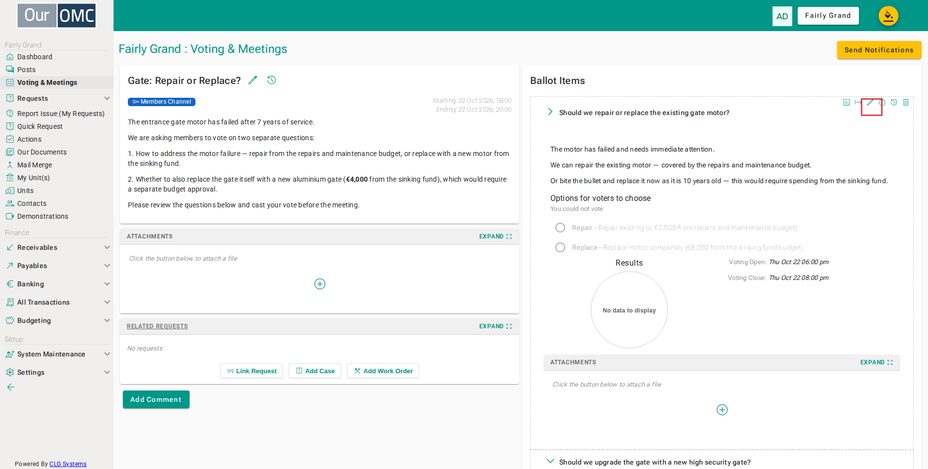
Task: Select the Replace voting option
Action: (560, 247)
